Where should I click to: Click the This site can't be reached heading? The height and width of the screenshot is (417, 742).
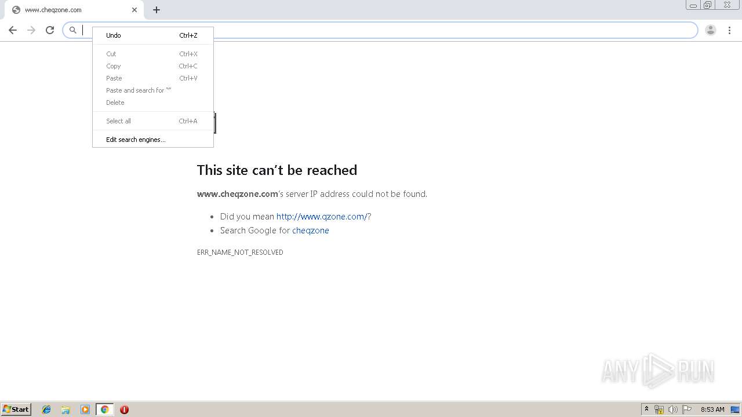coord(277,170)
